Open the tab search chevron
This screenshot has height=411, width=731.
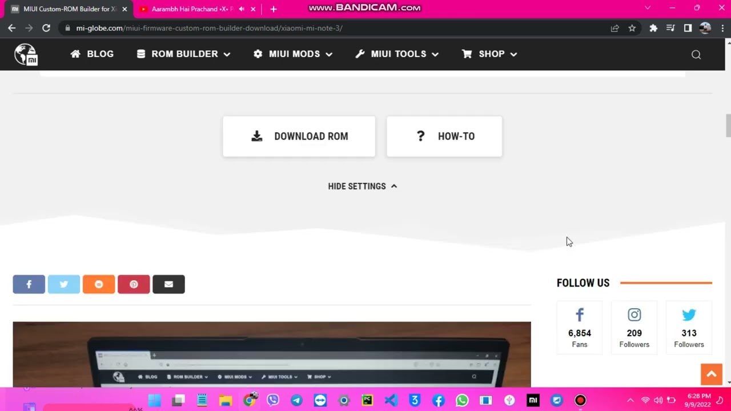(x=647, y=8)
